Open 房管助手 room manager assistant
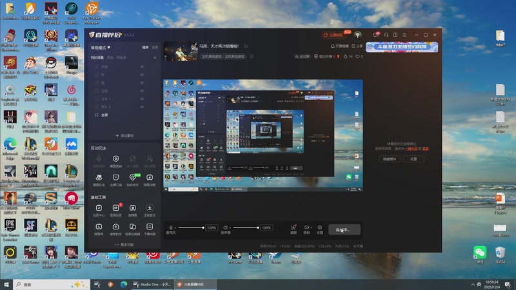This screenshot has height=290, width=516. coord(115,229)
